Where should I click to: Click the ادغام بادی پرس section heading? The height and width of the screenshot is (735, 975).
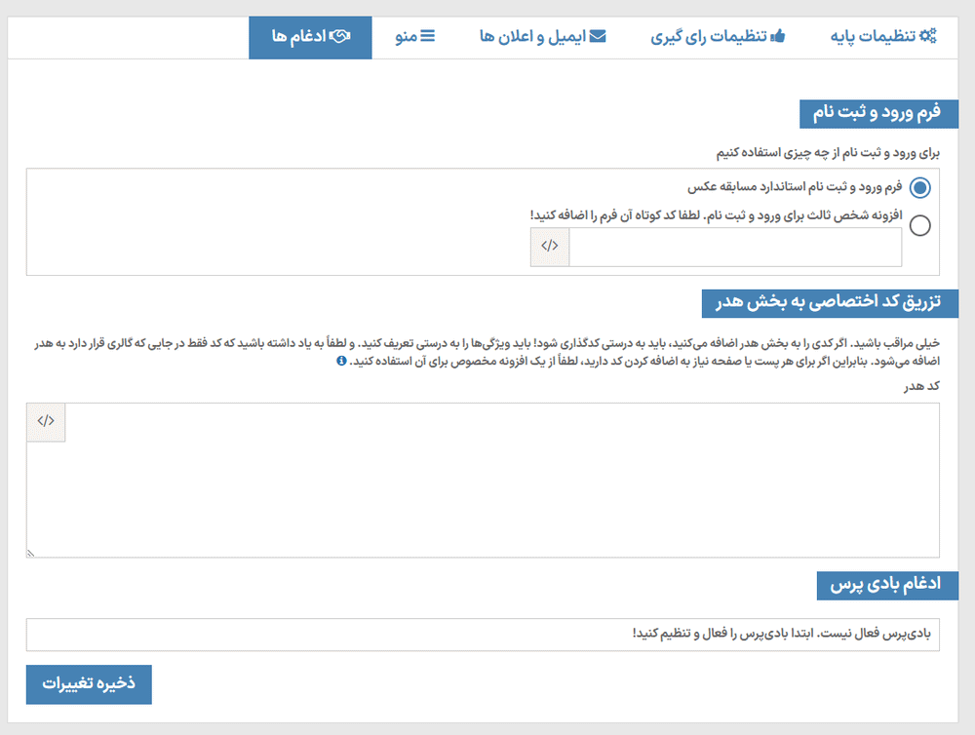pyautogui.click(x=887, y=586)
